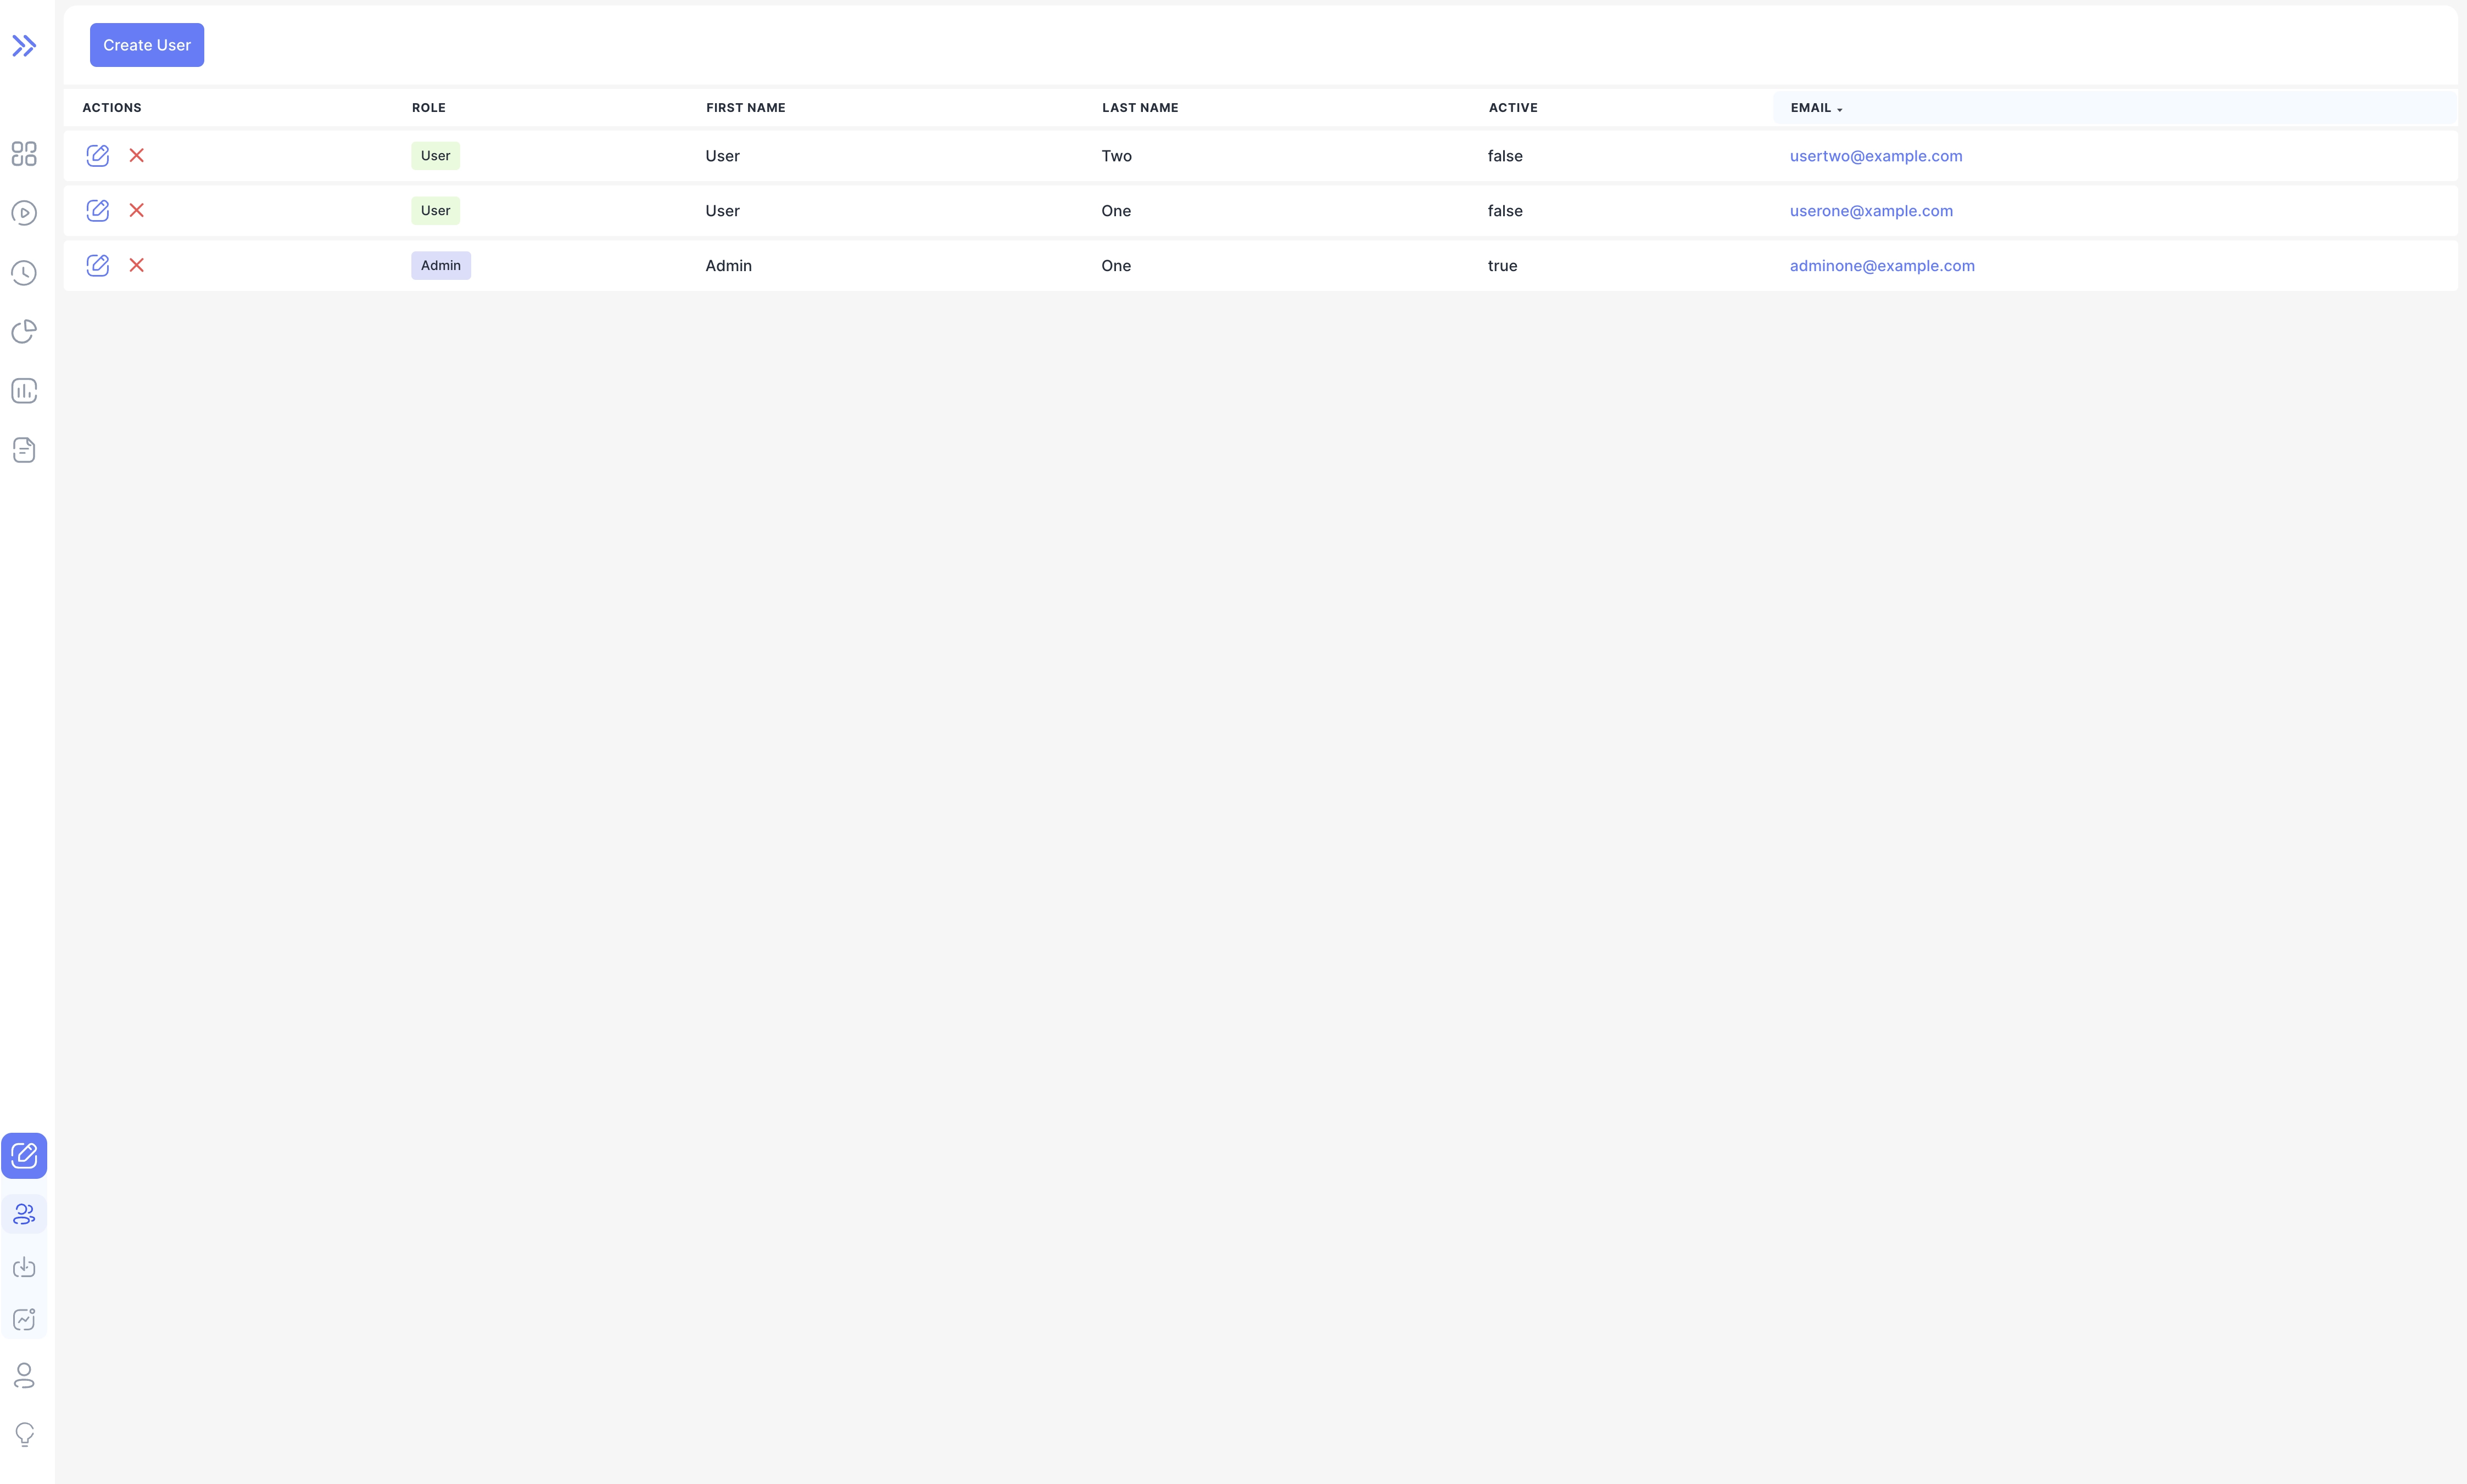
Task: Click the Create User button
Action: click(147, 45)
